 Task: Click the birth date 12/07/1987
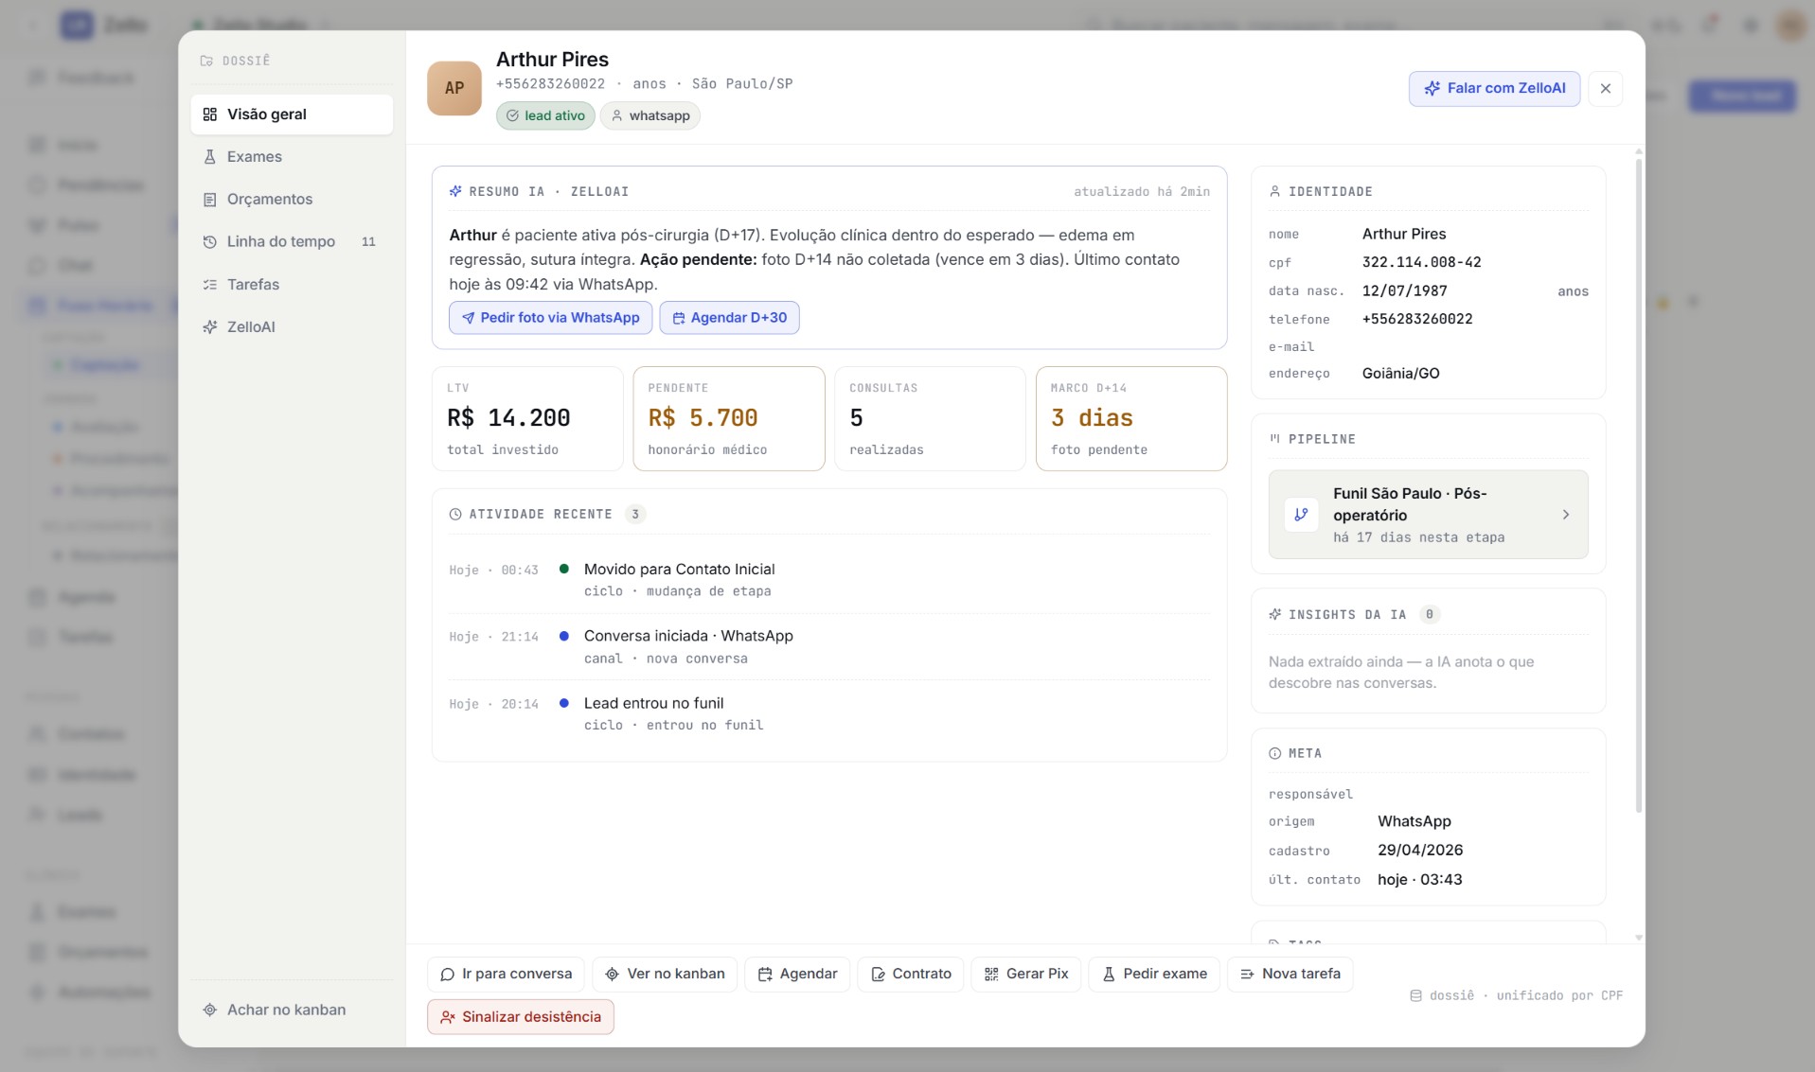[1404, 290]
